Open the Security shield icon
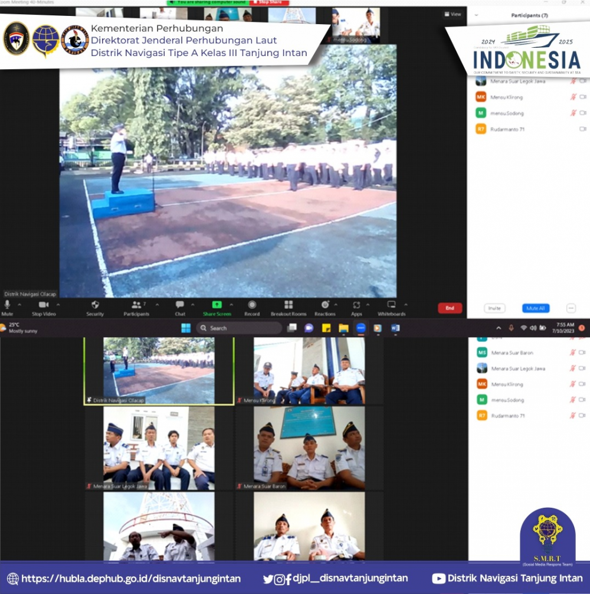This screenshot has height=594, width=590. 95,305
